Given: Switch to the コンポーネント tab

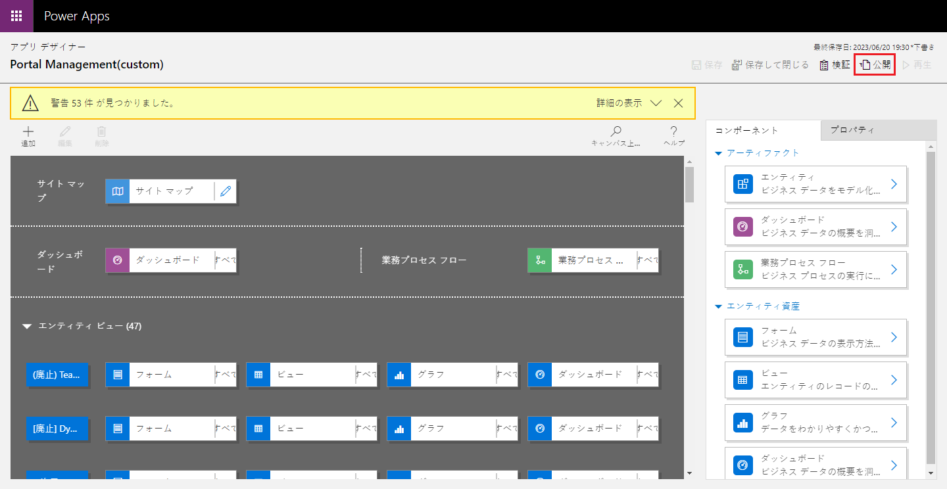Looking at the screenshot, I should [x=764, y=130].
